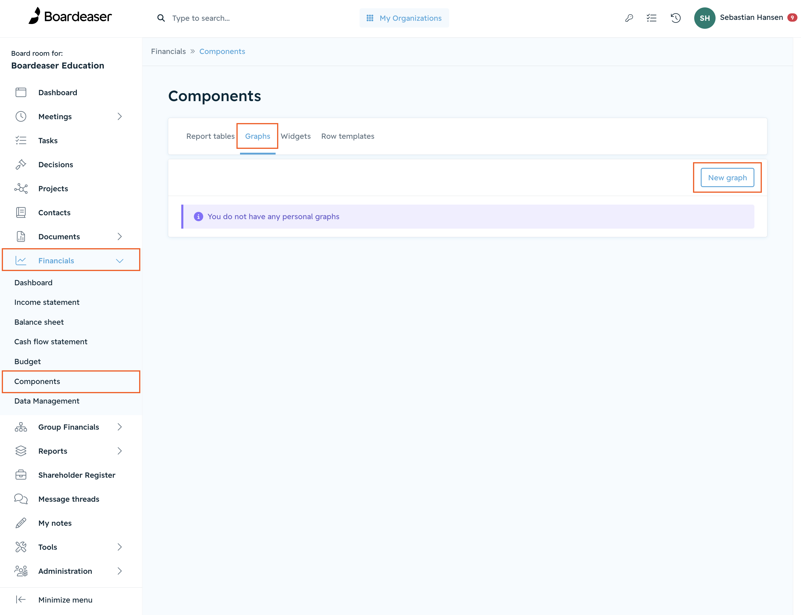Open Shareholder Register label
The image size is (801, 615).
pos(77,475)
